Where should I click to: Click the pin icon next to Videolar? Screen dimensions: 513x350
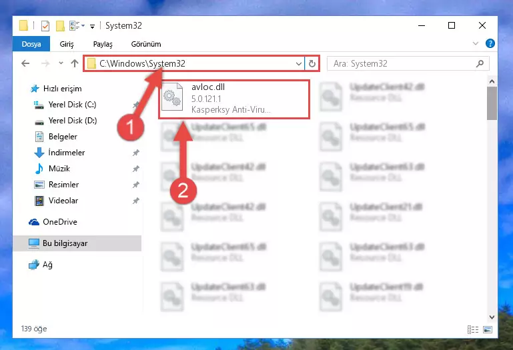pyautogui.click(x=136, y=201)
